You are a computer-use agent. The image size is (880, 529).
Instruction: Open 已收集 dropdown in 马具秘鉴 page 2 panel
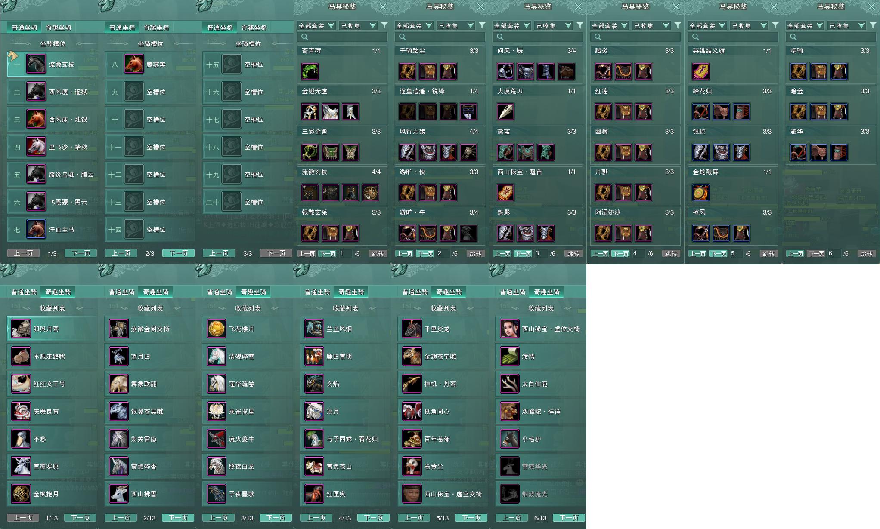tap(455, 26)
